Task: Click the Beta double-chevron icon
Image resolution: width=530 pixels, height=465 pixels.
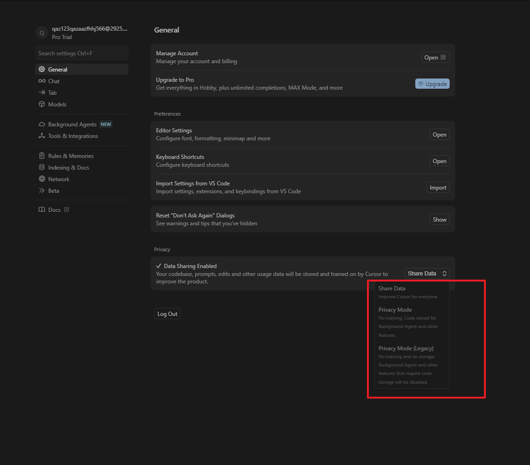Action: pyautogui.click(x=42, y=190)
